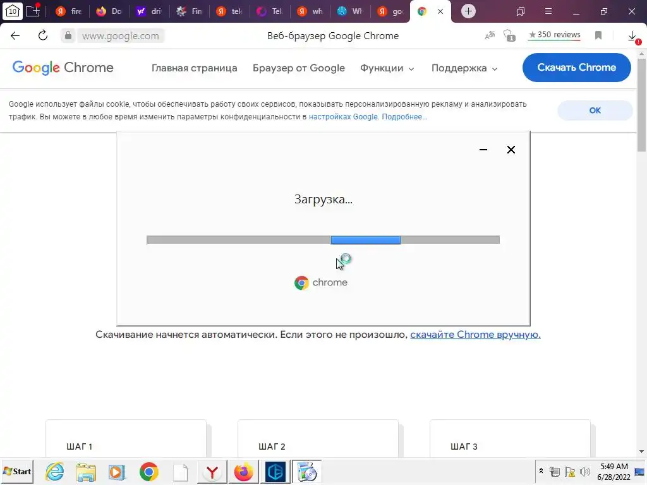Open the dark blue hexagon app in the taskbar

click(x=275, y=472)
